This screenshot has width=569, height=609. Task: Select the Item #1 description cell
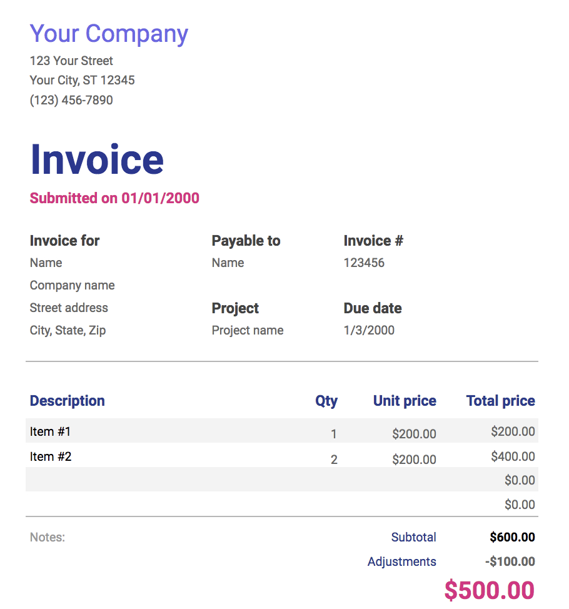point(50,431)
